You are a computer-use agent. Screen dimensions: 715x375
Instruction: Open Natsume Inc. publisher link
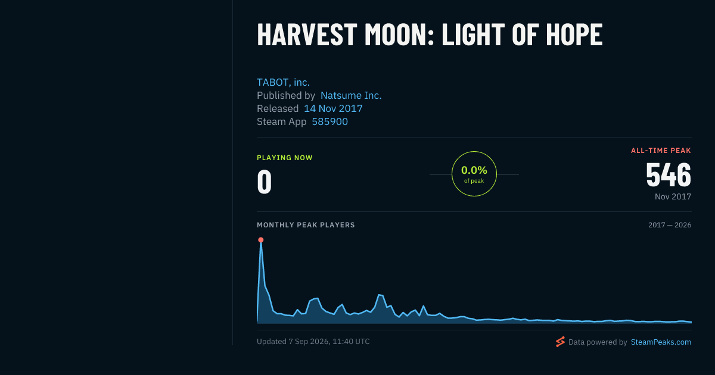pos(351,95)
